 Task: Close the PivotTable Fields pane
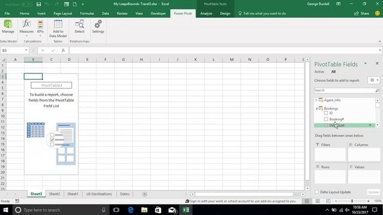(377, 63)
